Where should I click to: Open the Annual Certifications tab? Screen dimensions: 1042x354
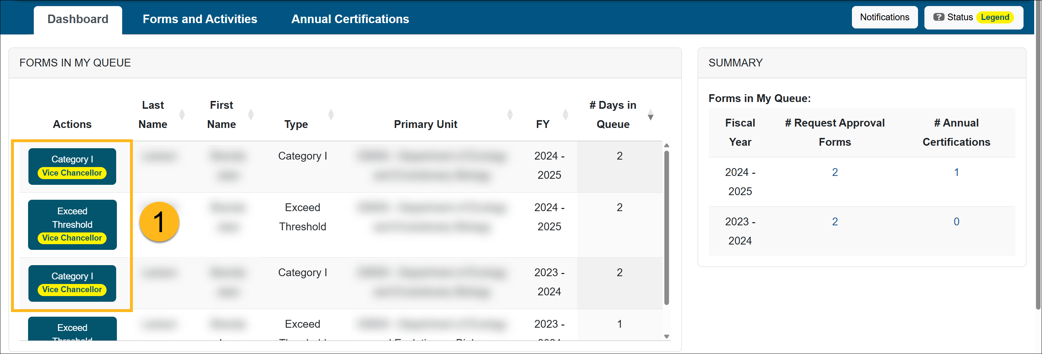click(x=350, y=18)
